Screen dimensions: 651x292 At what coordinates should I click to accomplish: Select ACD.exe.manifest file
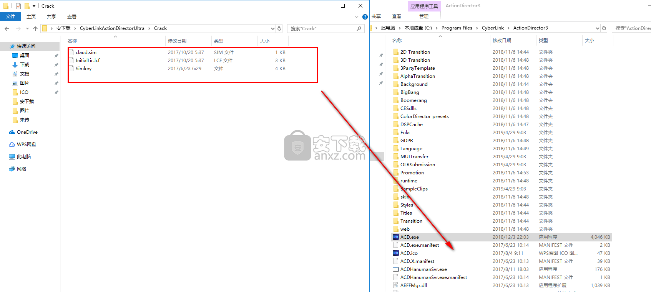coord(419,245)
